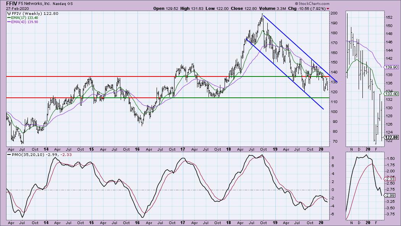This screenshot has height=226, width=401.
Task: Click the 150 label on main price axis
Action: click(x=334, y=62)
